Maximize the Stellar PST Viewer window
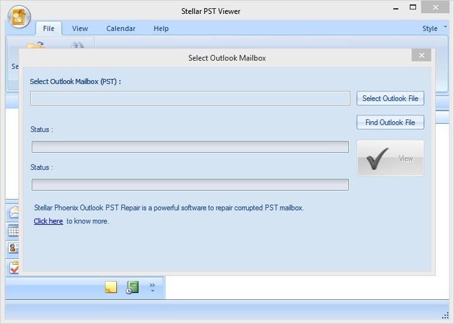This screenshot has width=454, height=324. (x=413, y=8)
